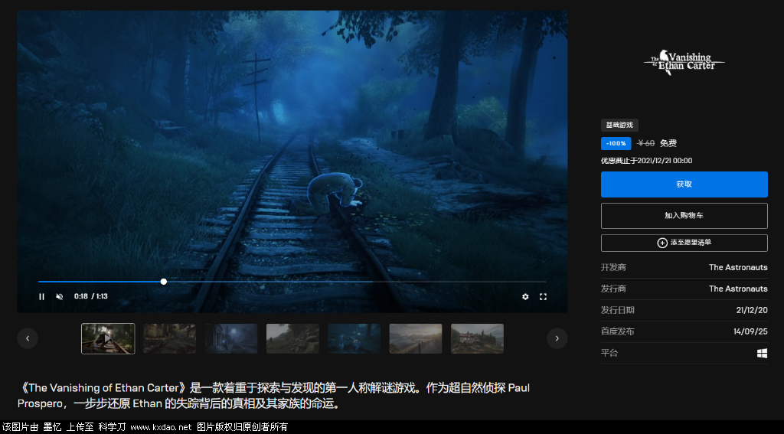Click the Windows platform icon

(x=762, y=353)
